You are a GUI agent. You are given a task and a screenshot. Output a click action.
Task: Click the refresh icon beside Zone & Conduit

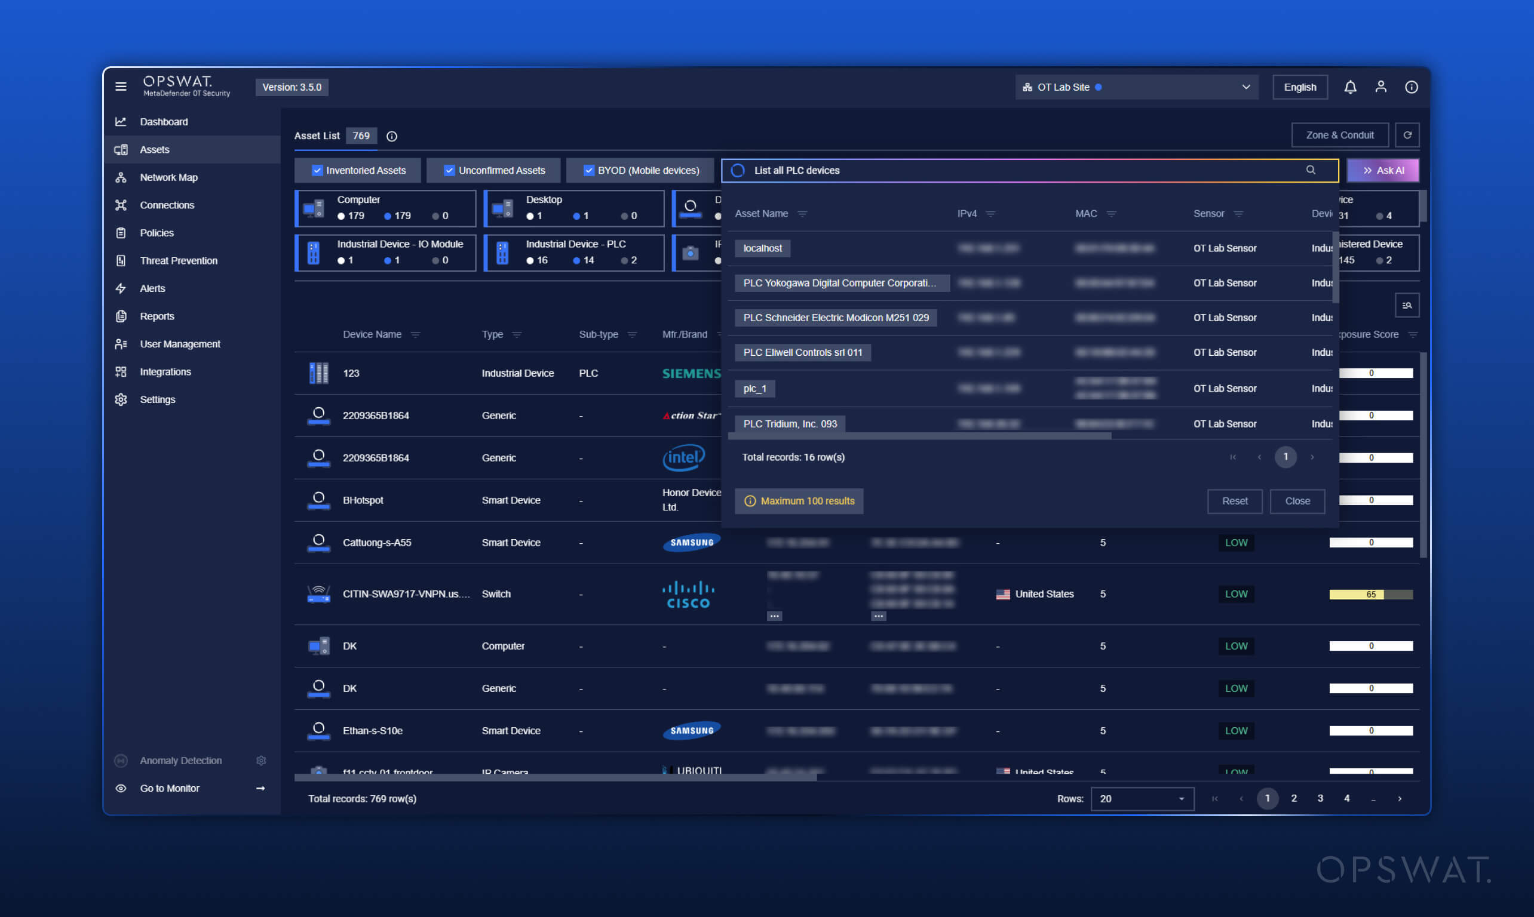click(x=1408, y=135)
